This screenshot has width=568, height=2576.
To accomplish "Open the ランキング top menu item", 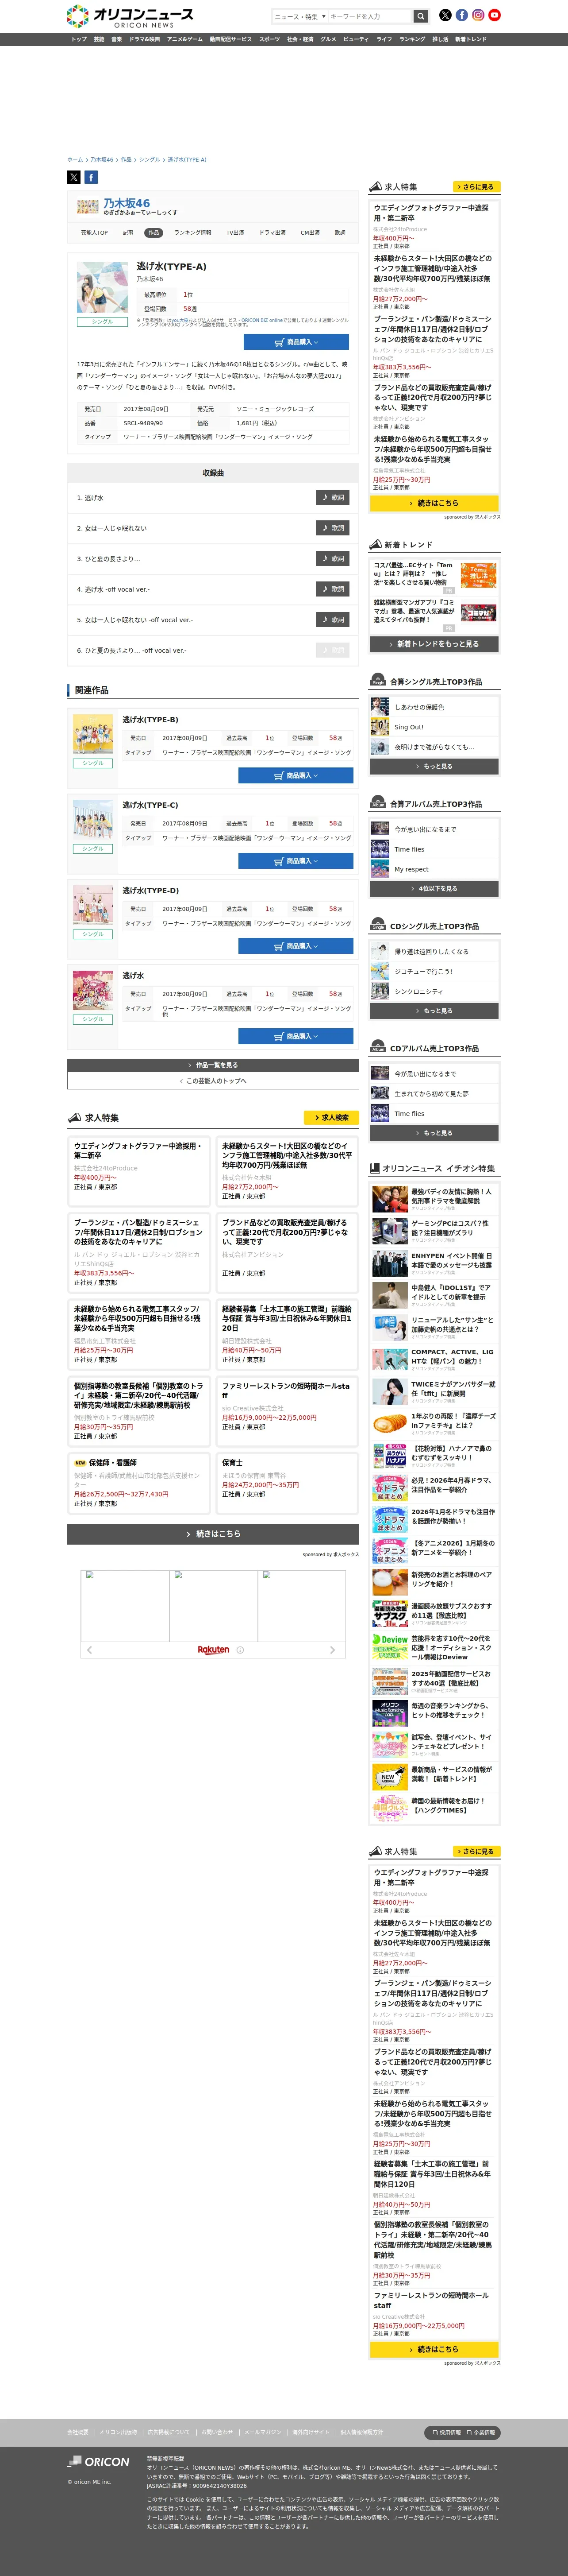I will (412, 39).
